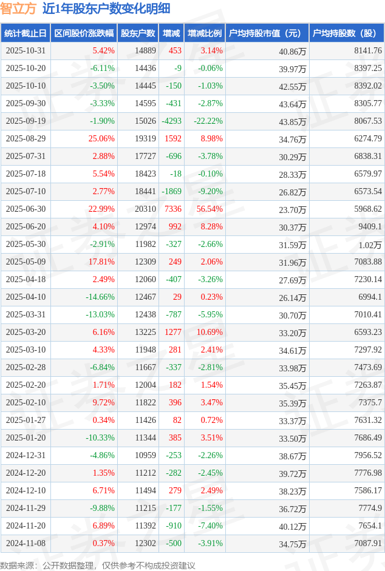Image resolution: width=385 pixels, height=571 pixels.
Task: Select the 增减比例 column header
Action: coord(205,33)
